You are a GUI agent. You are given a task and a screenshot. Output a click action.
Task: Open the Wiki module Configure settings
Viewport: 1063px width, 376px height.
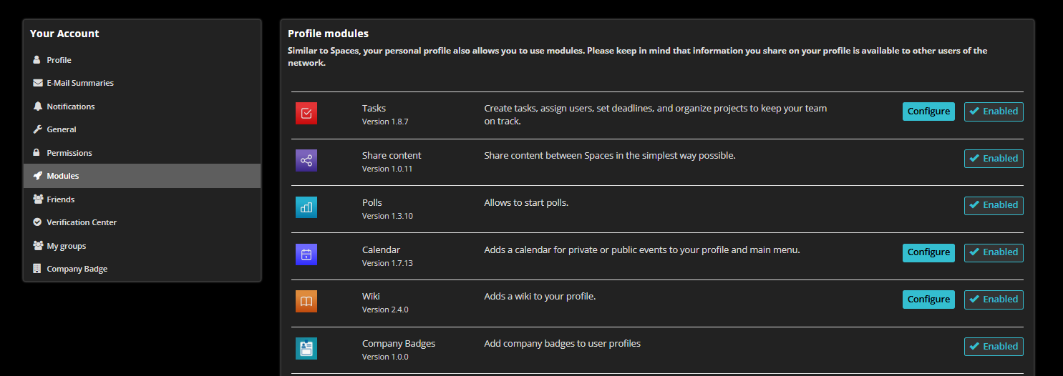pyautogui.click(x=928, y=300)
